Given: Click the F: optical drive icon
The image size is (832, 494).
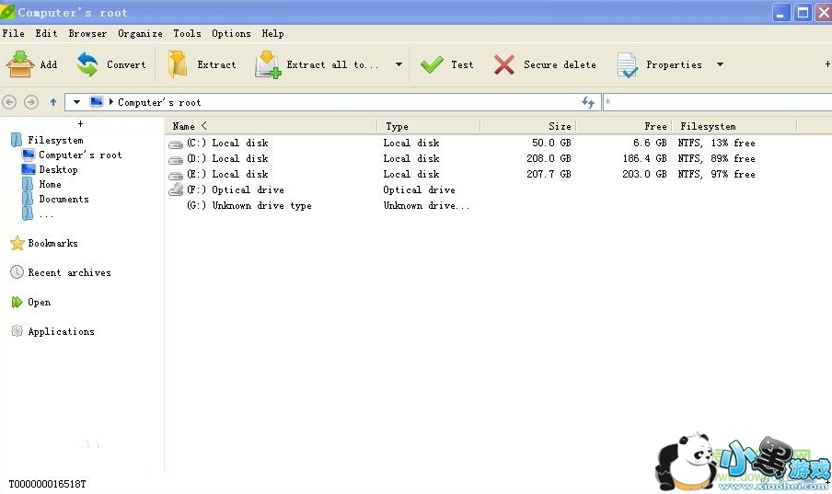Looking at the screenshot, I should [x=176, y=190].
